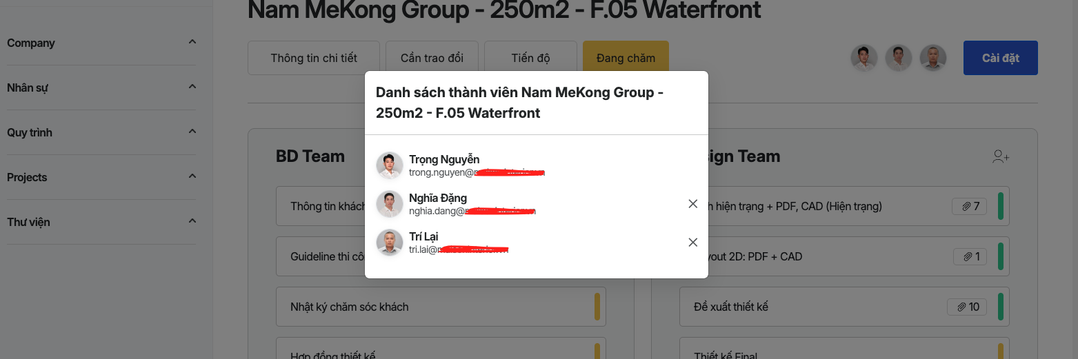
Task: Open the single attachment badge for Layout 2D
Action: pos(970,256)
